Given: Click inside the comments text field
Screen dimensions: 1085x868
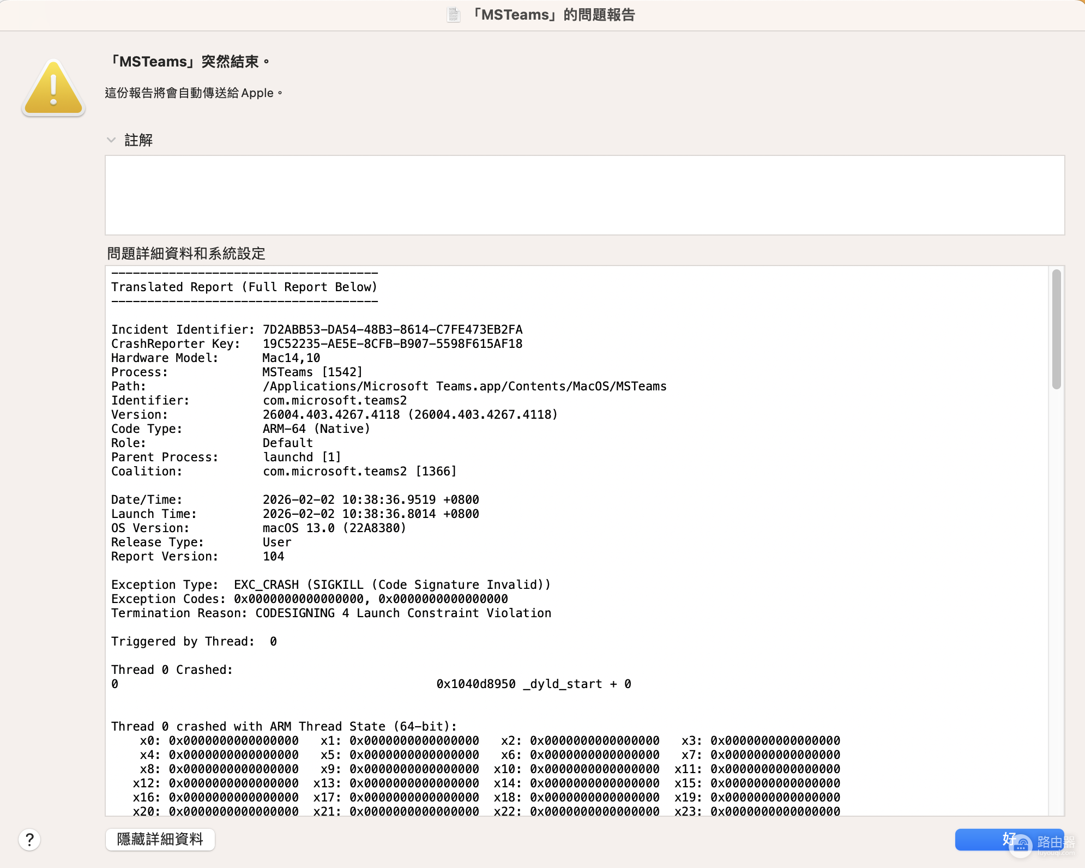Looking at the screenshot, I should 584,195.
